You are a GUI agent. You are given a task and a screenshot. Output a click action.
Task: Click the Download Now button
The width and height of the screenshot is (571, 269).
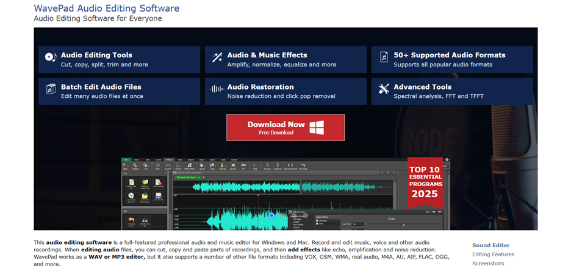pyautogui.click(x=285, y=128)
